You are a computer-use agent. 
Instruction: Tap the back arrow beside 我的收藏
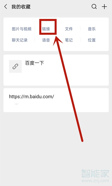coord(6,7)
